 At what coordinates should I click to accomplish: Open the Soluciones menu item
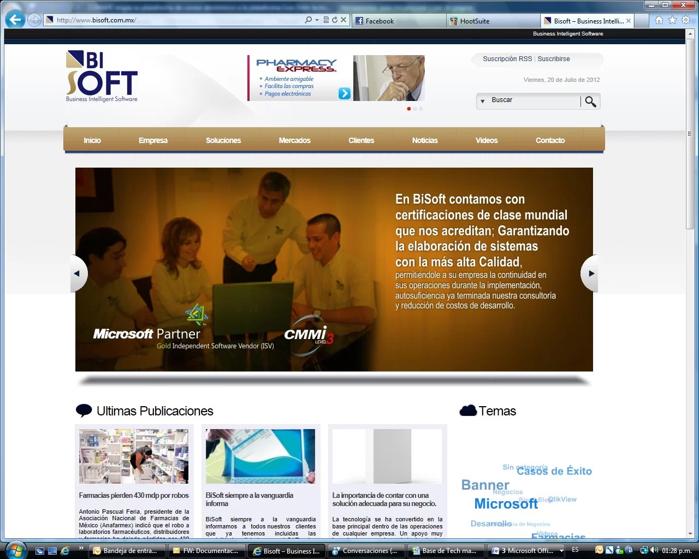click(223, 140)
